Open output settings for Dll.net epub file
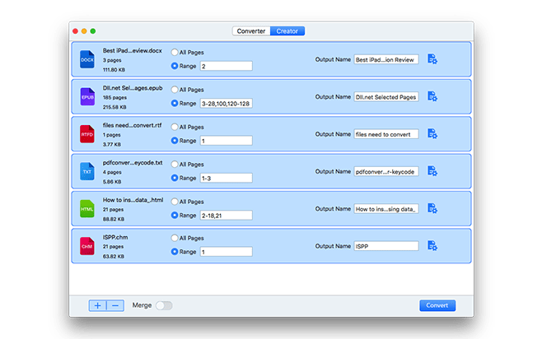Viewport: 542px width, 339px height. coord(432,96)
